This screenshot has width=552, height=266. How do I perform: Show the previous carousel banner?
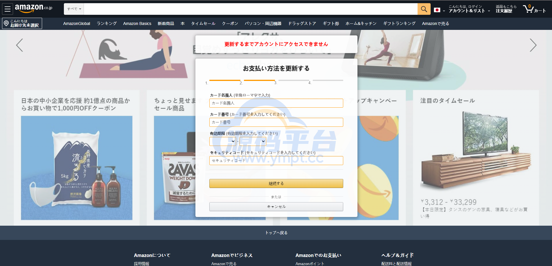(x=19, y=45)
